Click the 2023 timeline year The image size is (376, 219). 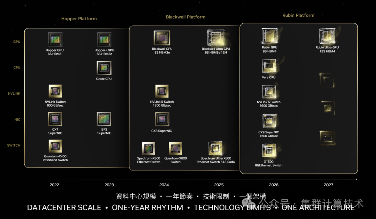pyautogui.click(x=109, y=185)
